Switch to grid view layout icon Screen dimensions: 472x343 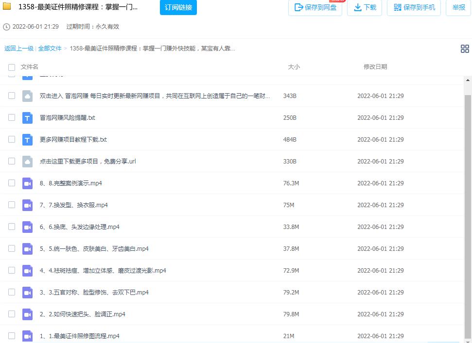465,49
